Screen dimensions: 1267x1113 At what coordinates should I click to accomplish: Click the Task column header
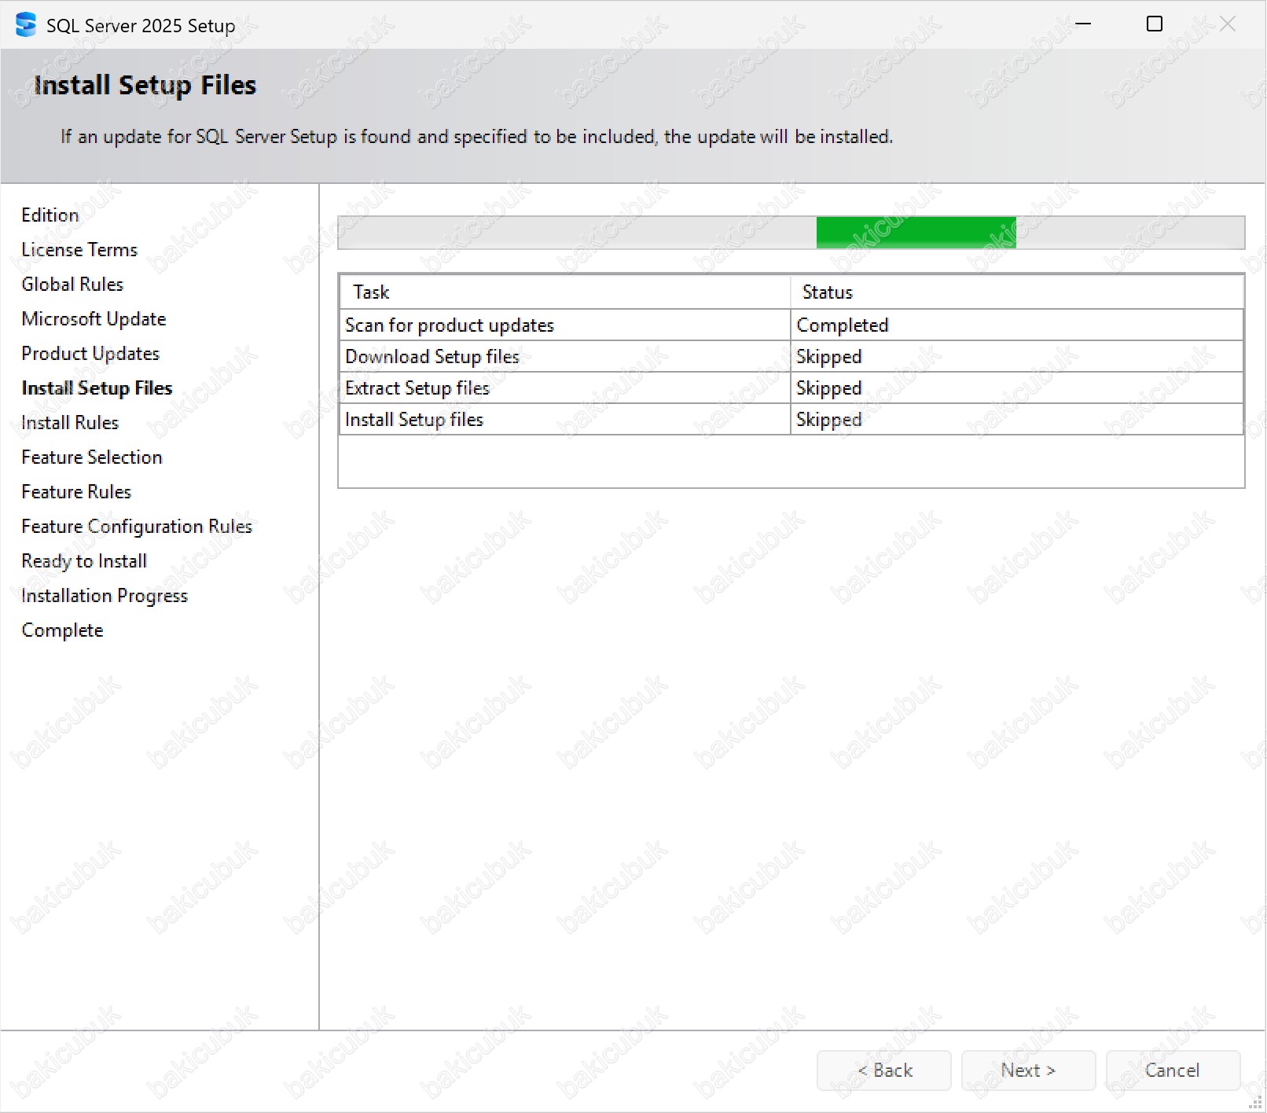pos(565,292)
